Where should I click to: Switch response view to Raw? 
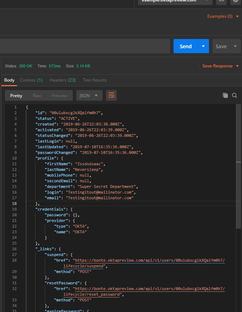tap(37, 95)
